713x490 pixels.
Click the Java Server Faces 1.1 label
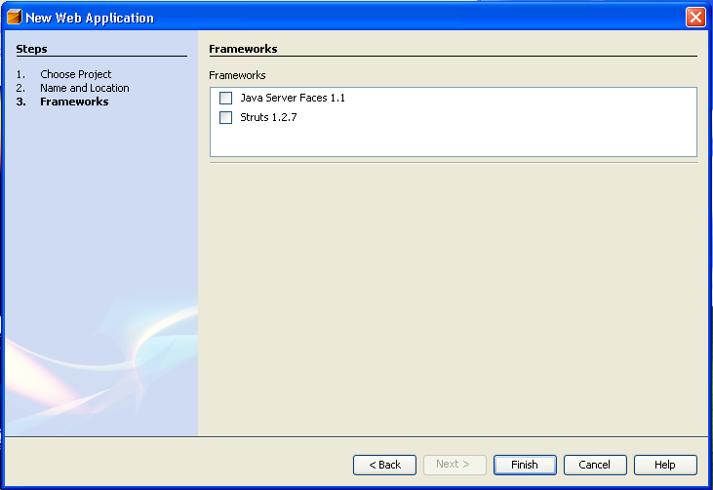(293, 98)
